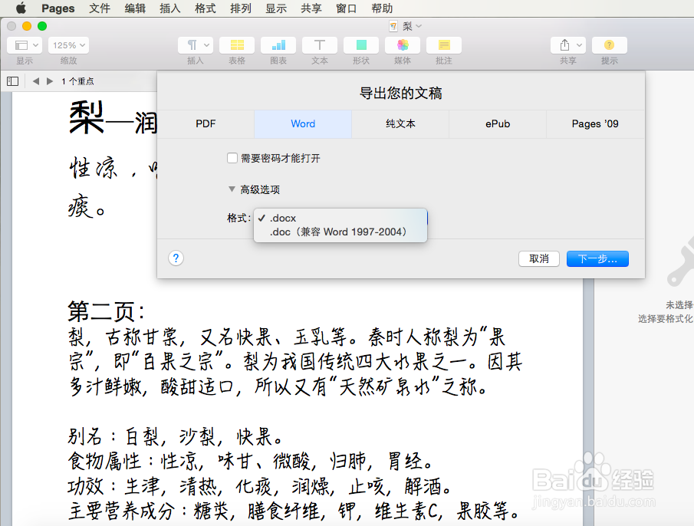Select the Word export tab
This screenshot has height=526, width=694.
(x=303, y=124)
